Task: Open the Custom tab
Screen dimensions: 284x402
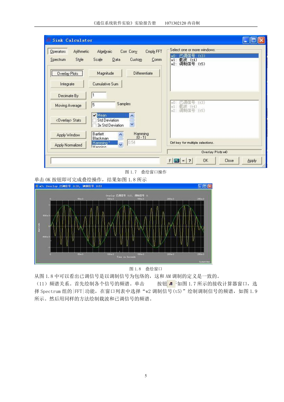Action: click(x=136, y=60)
